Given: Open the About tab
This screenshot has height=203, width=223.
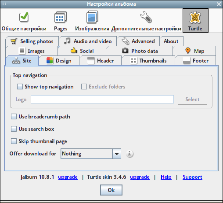Looking at the screenshot, I should (x=171, y=41).
